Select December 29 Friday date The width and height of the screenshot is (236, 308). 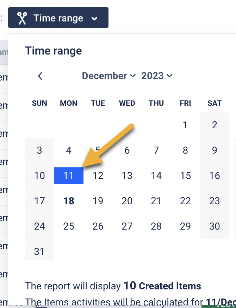[x=185, y=226]
